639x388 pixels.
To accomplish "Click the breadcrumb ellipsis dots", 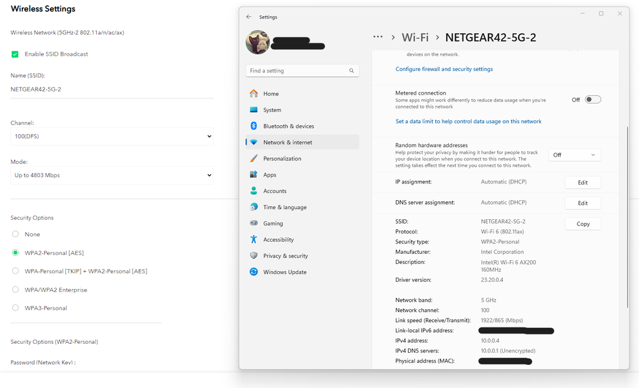I will 378,37.
